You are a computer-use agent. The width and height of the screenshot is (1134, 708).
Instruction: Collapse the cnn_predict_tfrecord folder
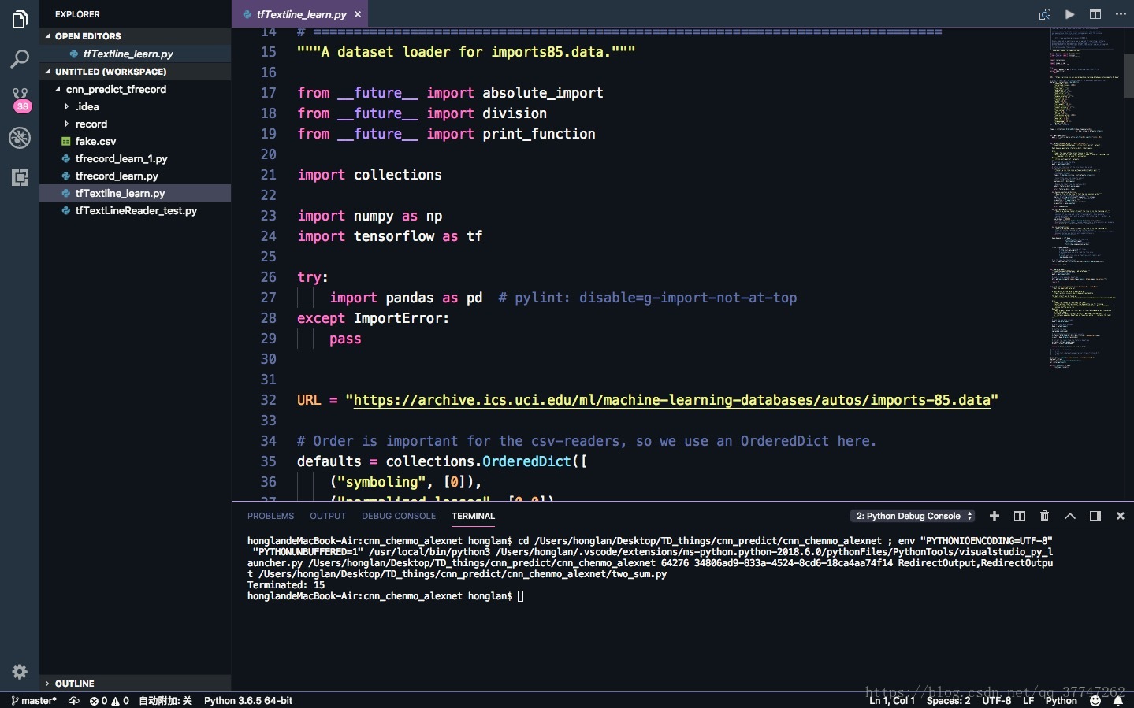(x=136, y=89)
